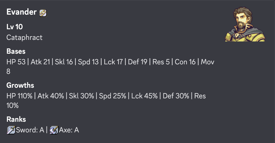275x143 pixels.
Task: Click the affinity icon beside Evander's name
Action: (x=43, y=13)
